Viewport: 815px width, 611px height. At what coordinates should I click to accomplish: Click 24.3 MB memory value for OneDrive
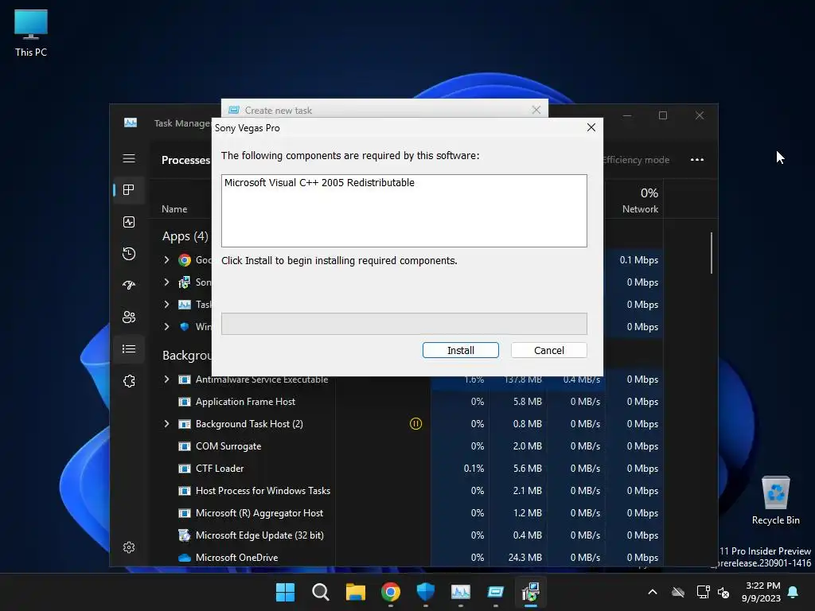(525, 558)
